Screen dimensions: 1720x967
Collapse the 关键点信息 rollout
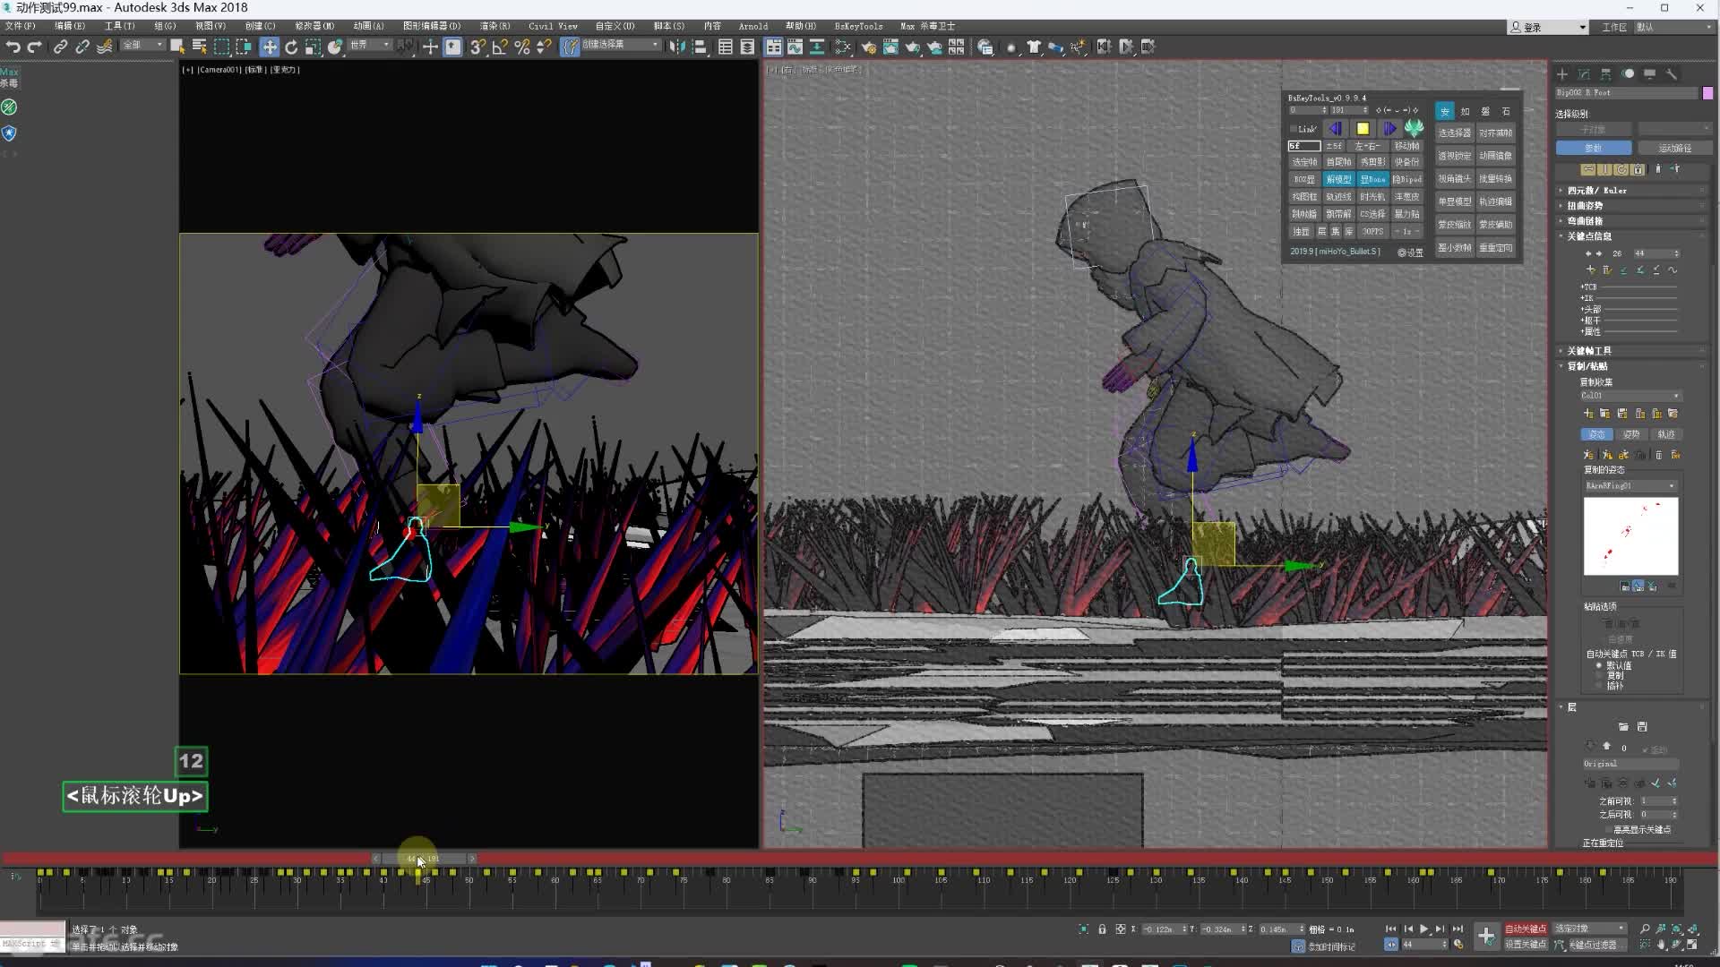[x=1589, y=236]
